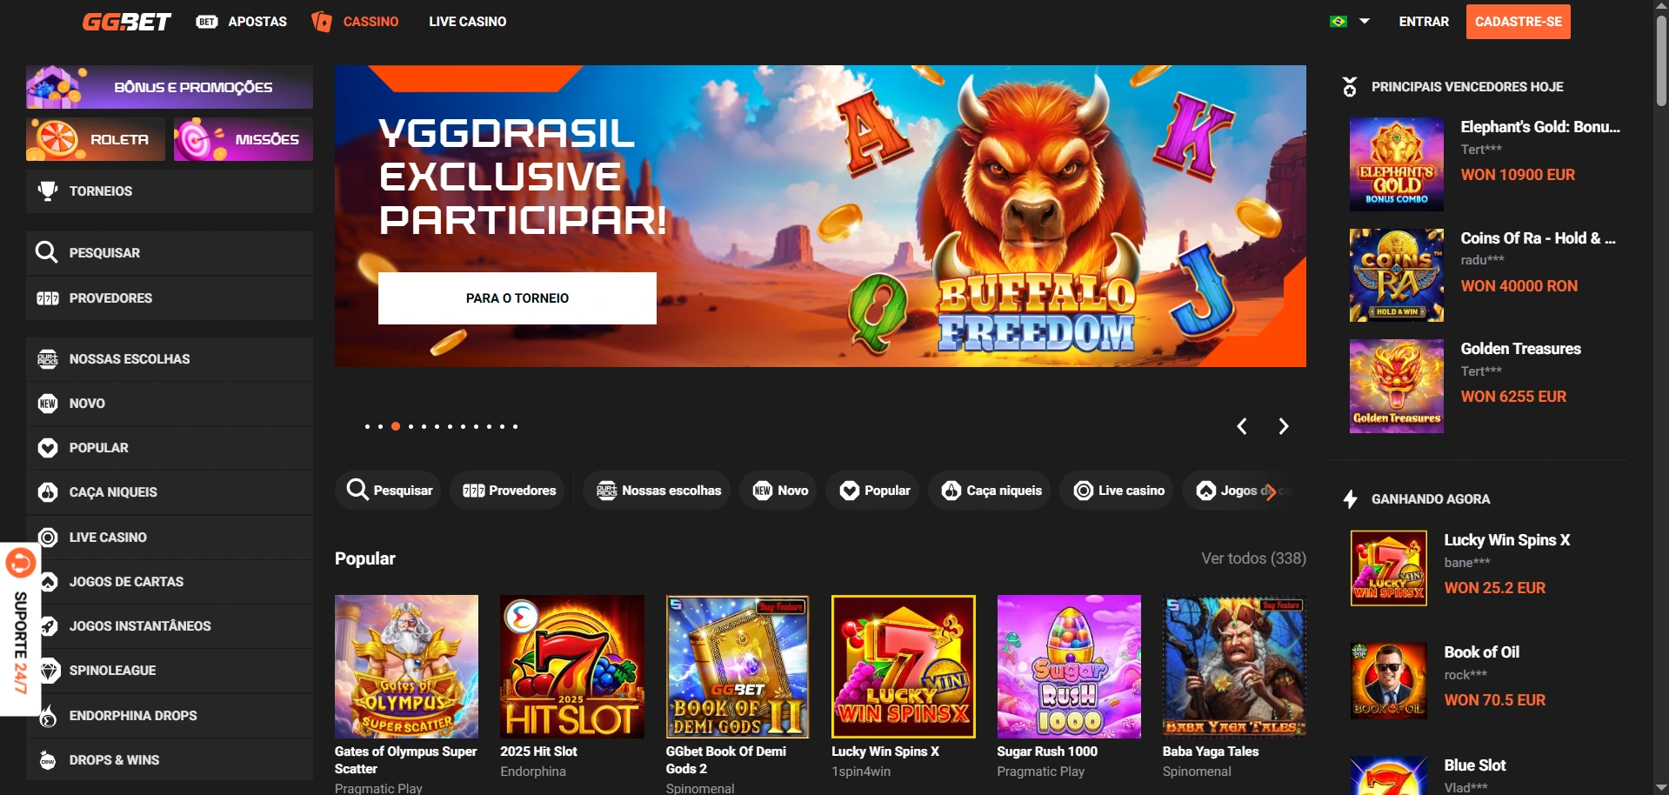Open 2025 Hit Slot game thumbnail
This screenshot has height=795, width=1669.
click(572, 666)
